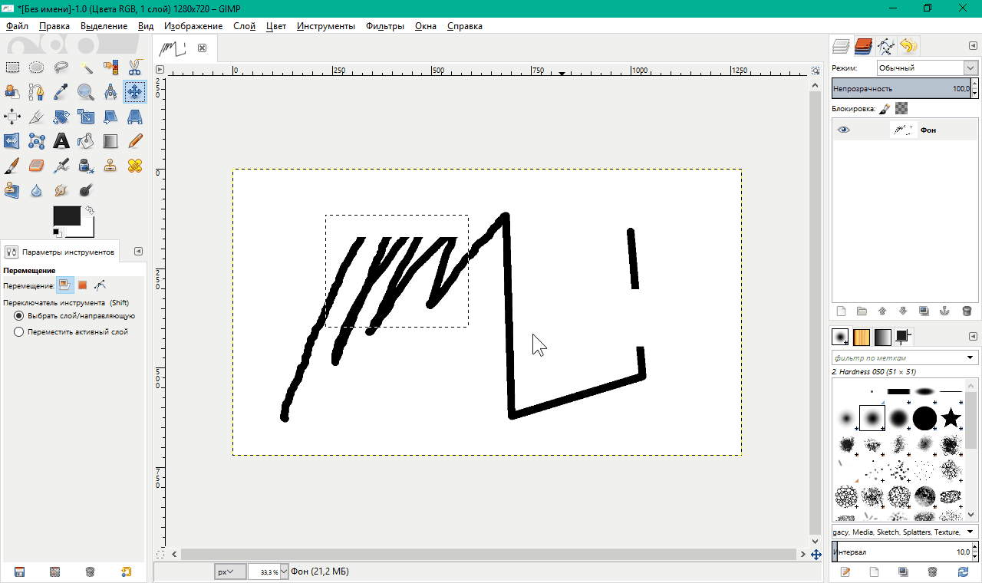Open the Фильтры menu
The width and height of the screenshot is (982, 583).
[x=384, y=26]
